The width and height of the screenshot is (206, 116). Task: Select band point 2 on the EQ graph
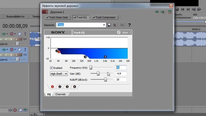[57, 51]
